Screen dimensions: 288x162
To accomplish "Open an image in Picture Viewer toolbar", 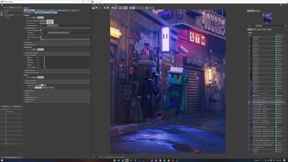I will point(93,8).
